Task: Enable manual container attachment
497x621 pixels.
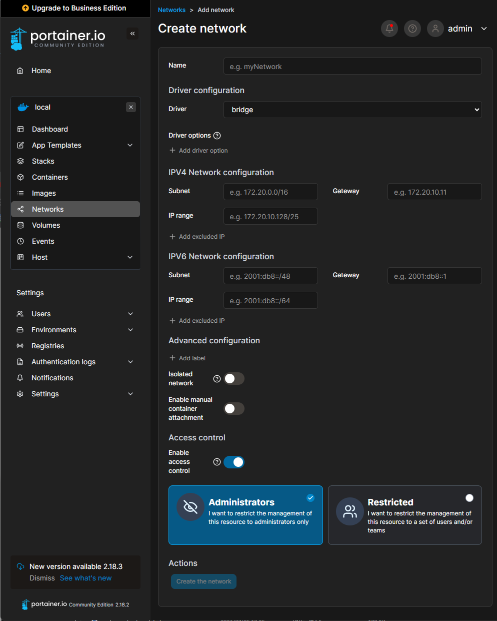Action: (x=234, y=409)
